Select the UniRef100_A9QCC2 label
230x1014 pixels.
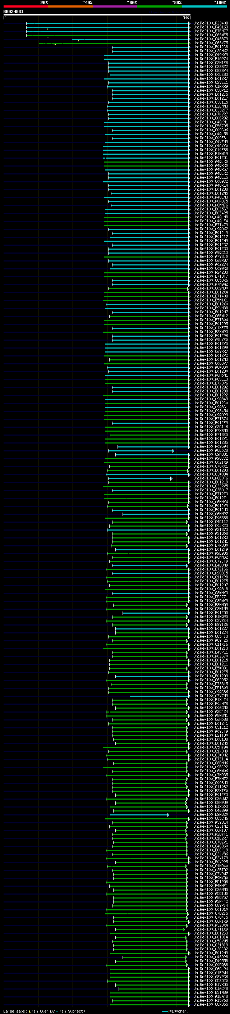[x=211, y=458]
